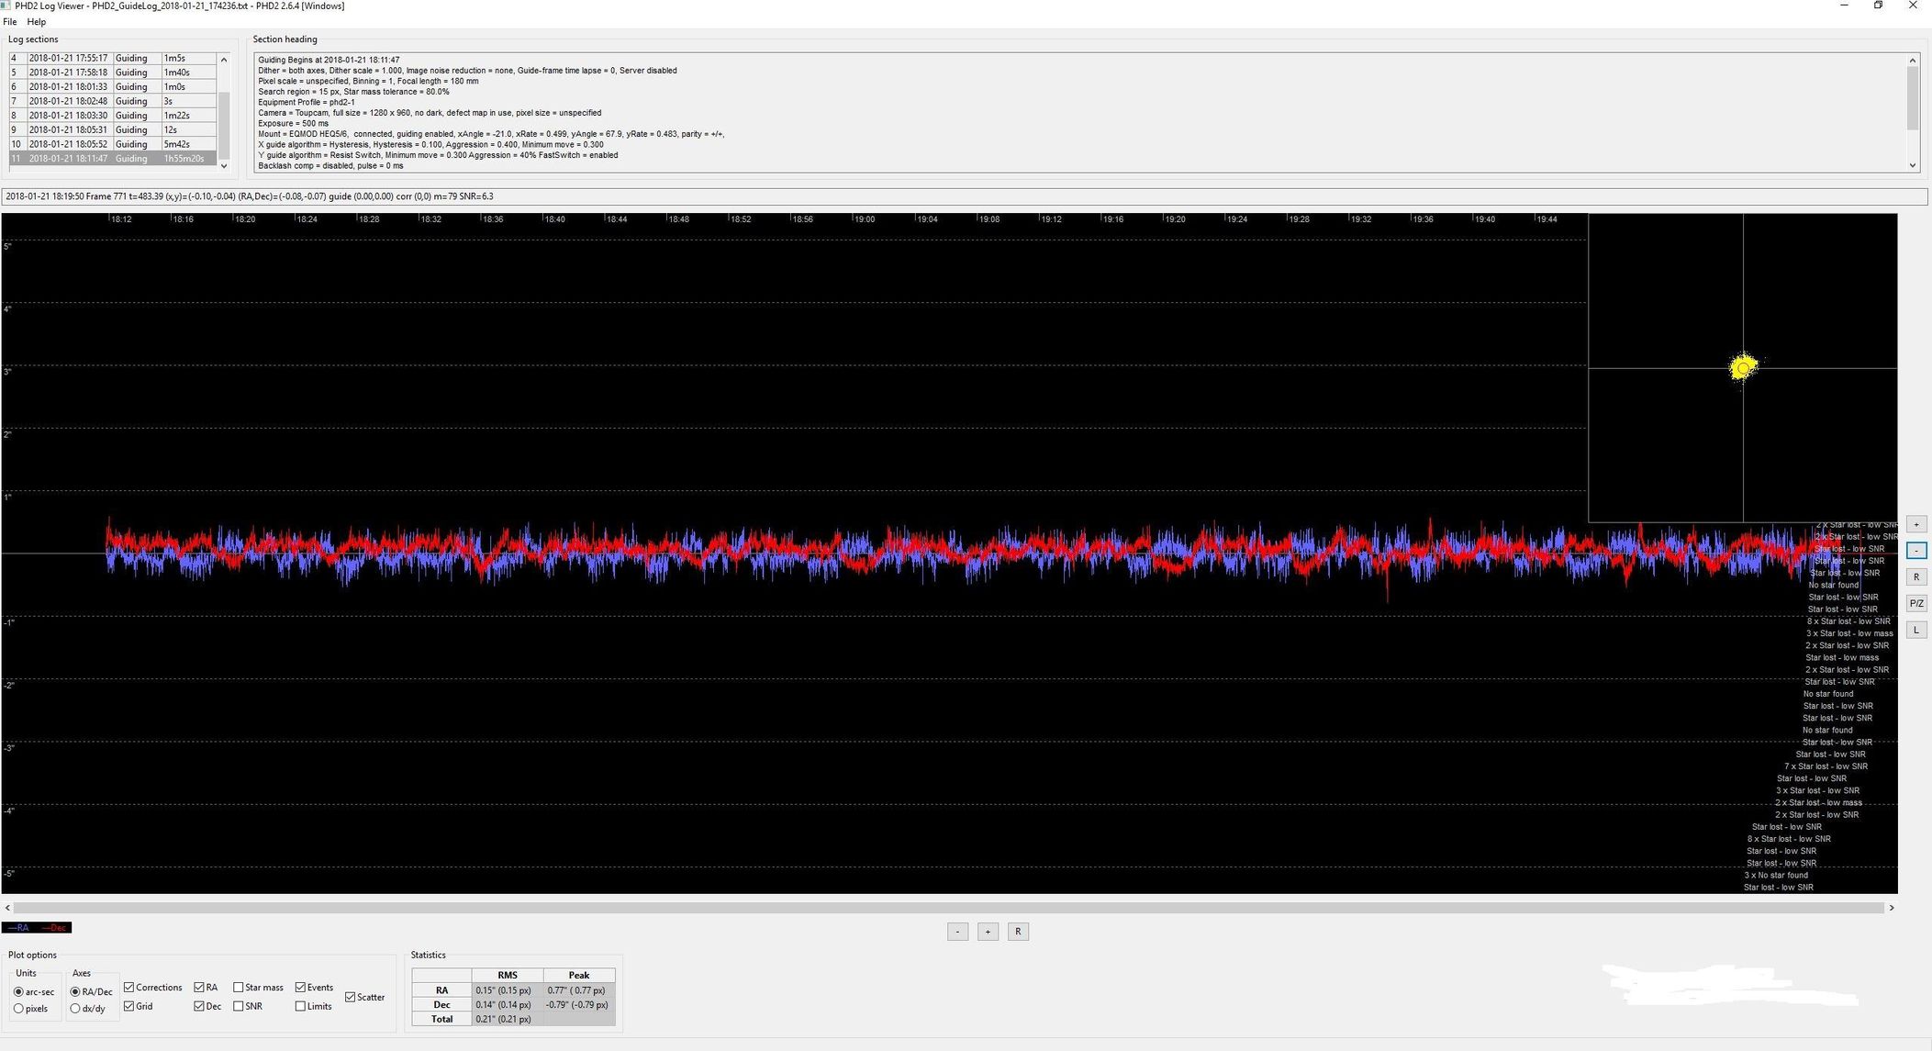Click the vertical zoom-out minus button
Screen dimensions: 1932x1051
click(1915, 551)
